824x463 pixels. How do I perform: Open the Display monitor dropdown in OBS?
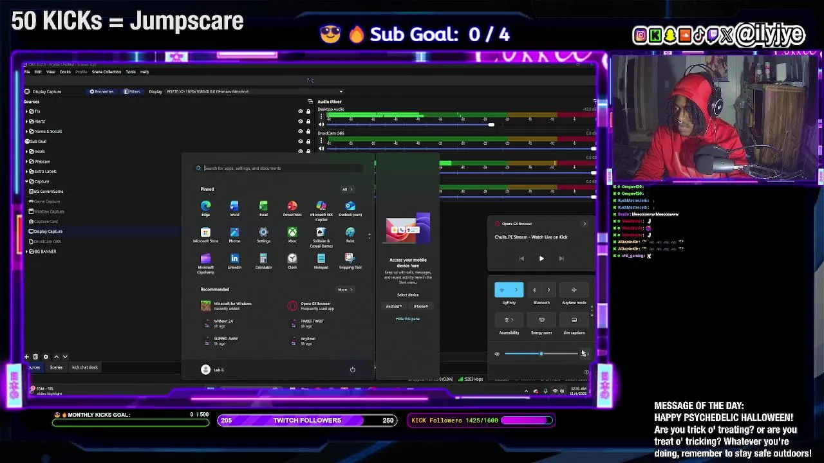[255, 91]
